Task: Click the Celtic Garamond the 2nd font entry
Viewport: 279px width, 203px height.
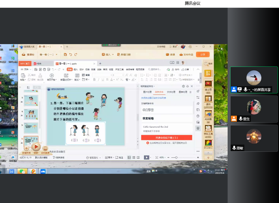Action: [x=166, y=129]
